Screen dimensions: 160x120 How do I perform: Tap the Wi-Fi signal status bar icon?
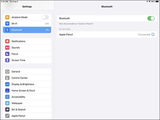pos(149,1)
